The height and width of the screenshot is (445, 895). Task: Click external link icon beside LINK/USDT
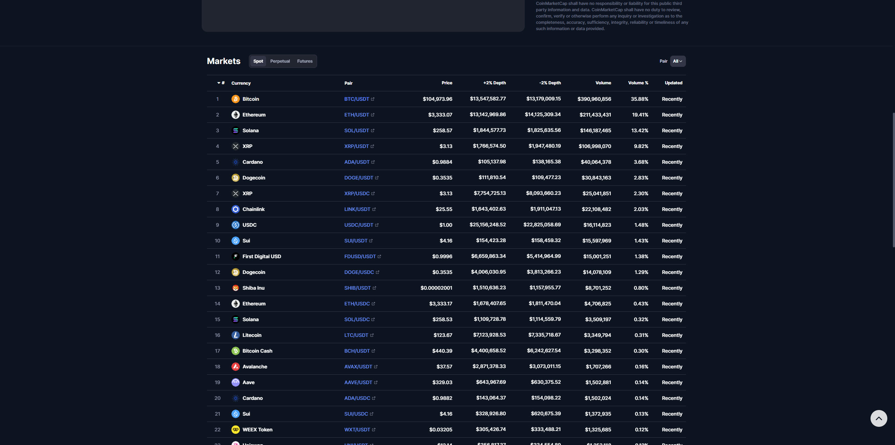pyautogui.click(x=374, y=209)
